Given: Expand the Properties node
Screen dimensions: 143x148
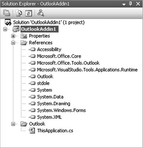Looking at the screenshot, I should 13,36.
